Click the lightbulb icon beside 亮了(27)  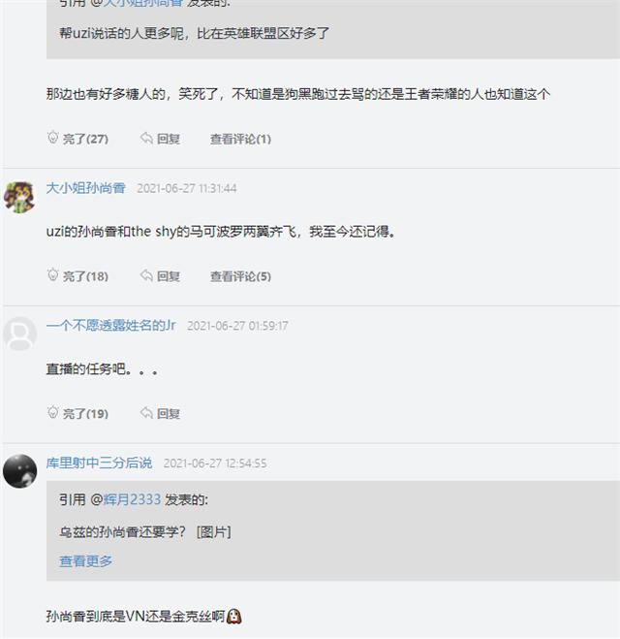tap(53, 139)
